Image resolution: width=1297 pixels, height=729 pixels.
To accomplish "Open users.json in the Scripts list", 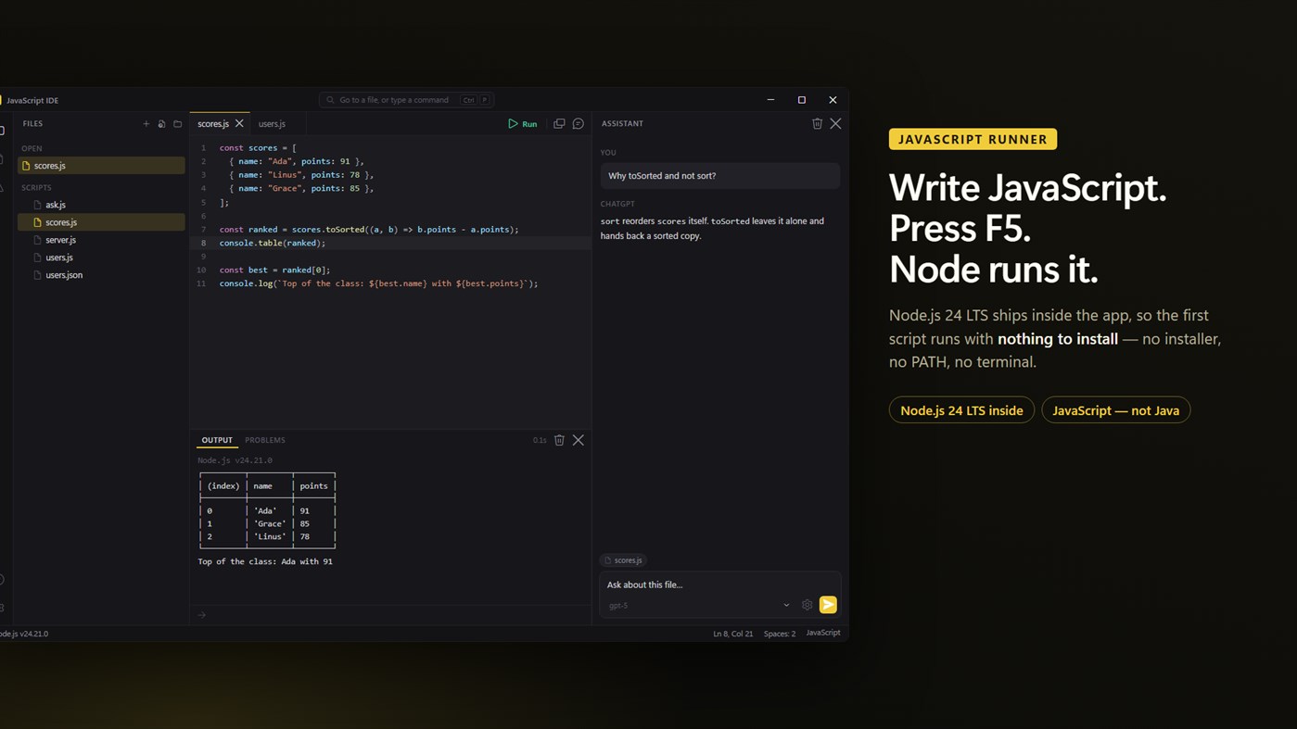I will [x=101, y=275].
